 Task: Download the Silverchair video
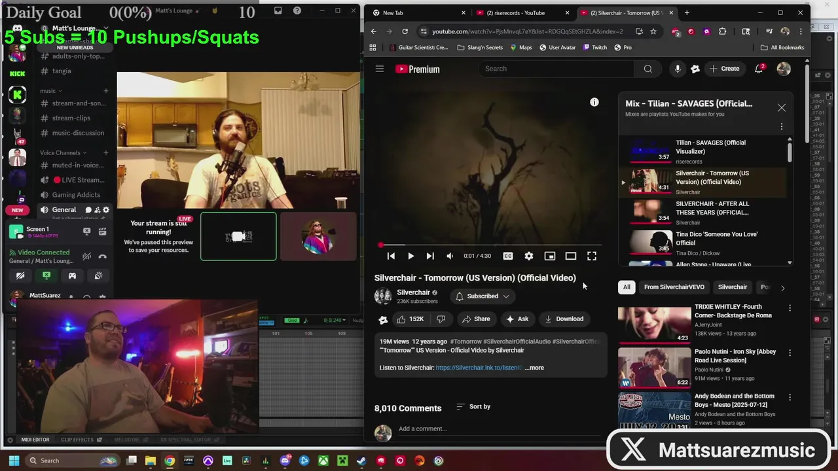click(564, 319)
